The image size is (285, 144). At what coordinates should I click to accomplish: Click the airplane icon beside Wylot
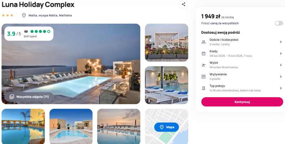point(203,65)
